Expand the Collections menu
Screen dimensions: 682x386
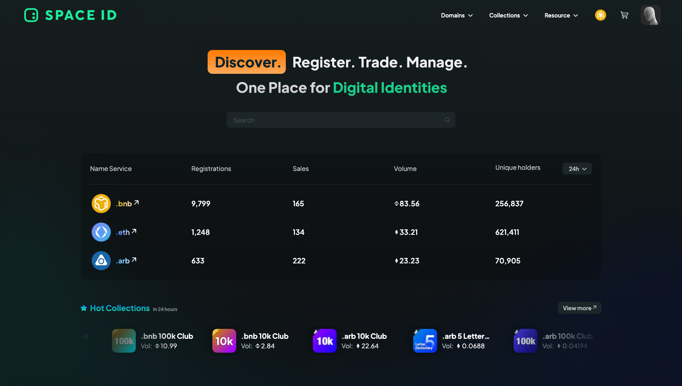point(508,15)
